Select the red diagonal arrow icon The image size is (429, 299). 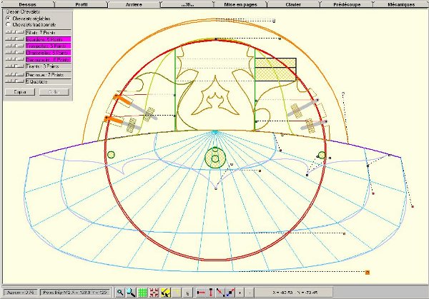(x=220, y=292)
